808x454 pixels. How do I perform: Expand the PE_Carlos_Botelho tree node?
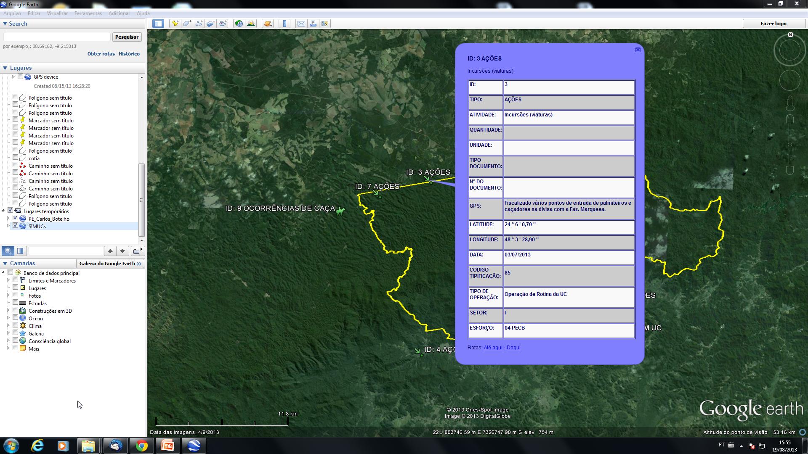click(x=8, y=219)
